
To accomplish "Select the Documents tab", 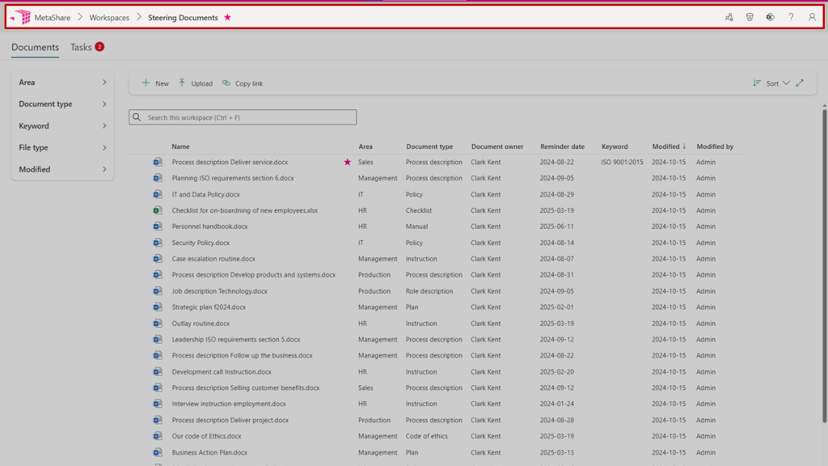I will pyautogui.click(x=35, y=47).
